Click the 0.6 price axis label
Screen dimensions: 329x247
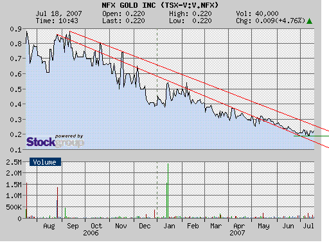15,74
